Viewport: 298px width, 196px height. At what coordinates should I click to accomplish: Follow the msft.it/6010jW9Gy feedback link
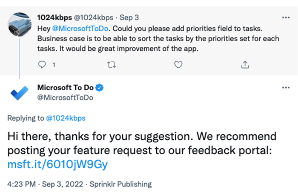pyautogui.click(x=57, y=164)
